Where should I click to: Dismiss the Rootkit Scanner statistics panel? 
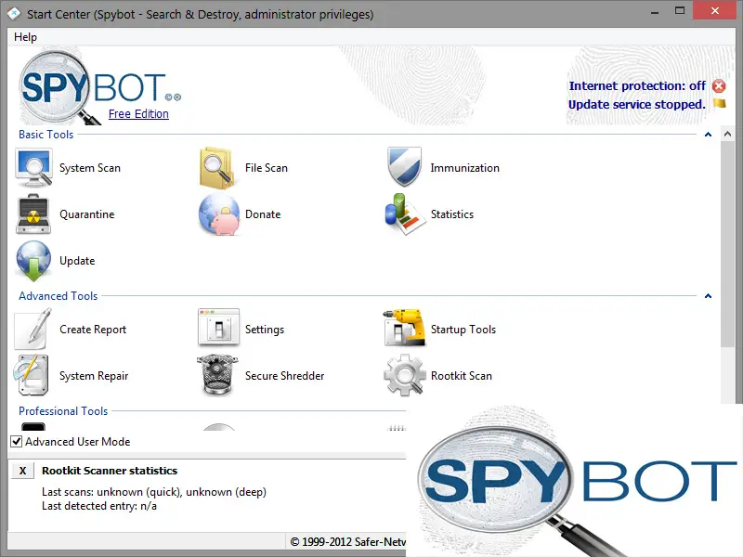[x=22, y=471]
